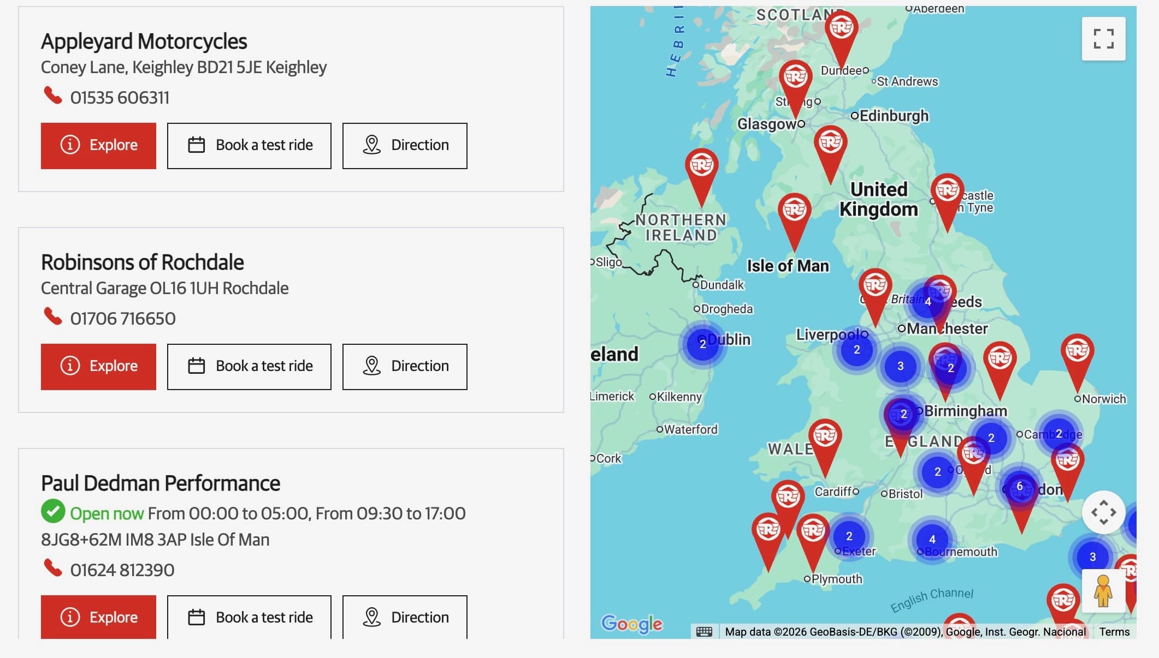Click the phone icon beside 01535 606311

pyautogui.click(x=53, y=95)
